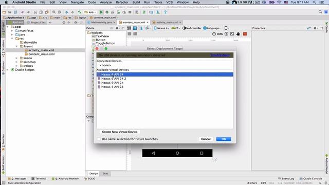Click the Search Everywhere magnifier at top right
329x185 pixels.
coord(320,12)
